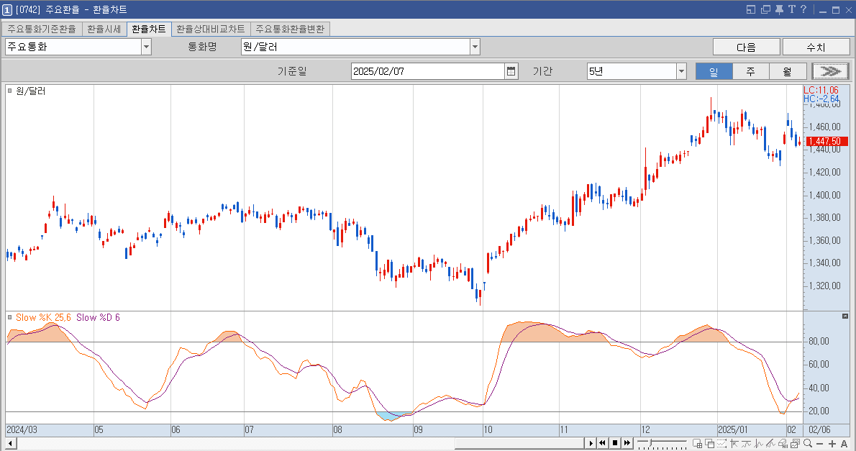Click the double-arrow expand button
The image size is (856, 451).
pyautogui.click(x=830, y=71)
